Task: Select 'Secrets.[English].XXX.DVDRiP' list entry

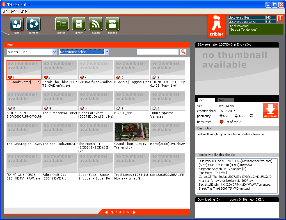Action: [x=236, y=185]
